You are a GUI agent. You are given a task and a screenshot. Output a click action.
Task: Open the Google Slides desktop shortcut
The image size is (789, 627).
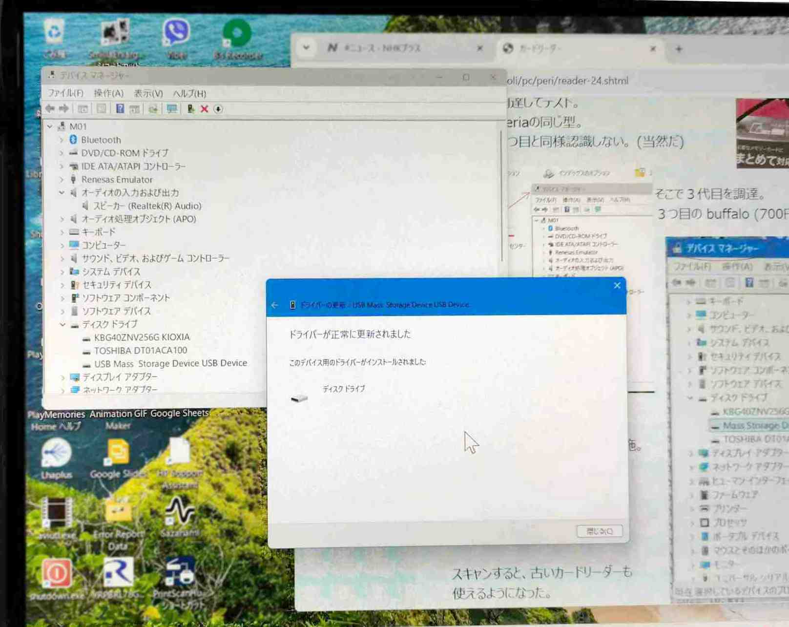(117, 456)
